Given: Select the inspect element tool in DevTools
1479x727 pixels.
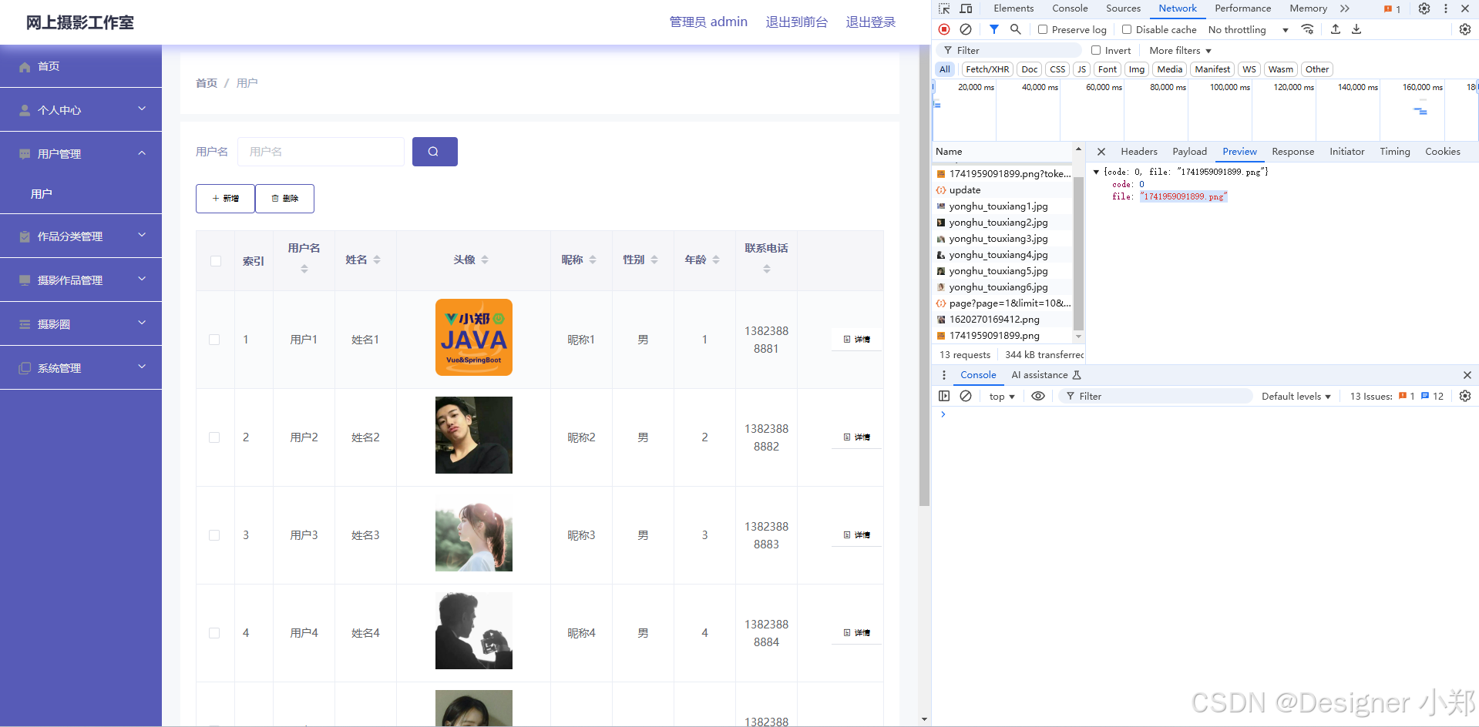Looking at the screenshot, I should tap(943, 8).
